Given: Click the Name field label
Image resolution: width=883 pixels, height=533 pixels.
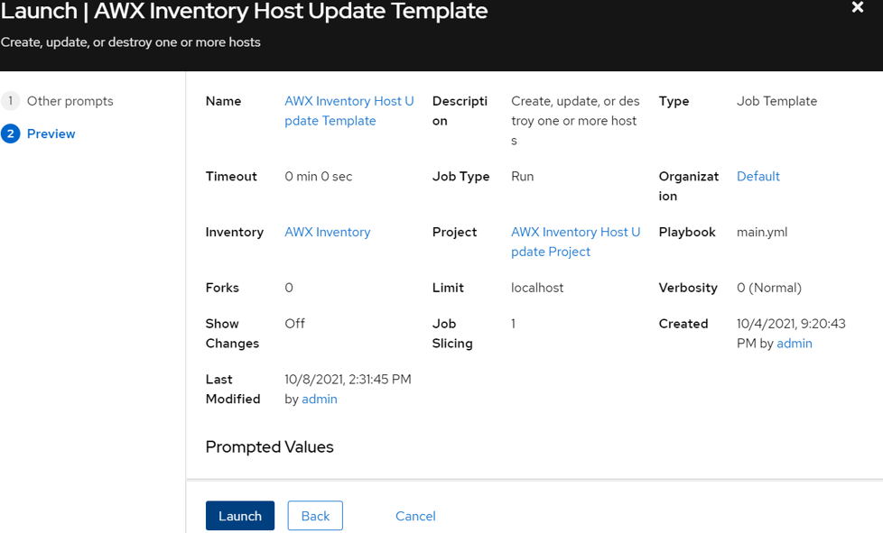Looking at the screenshot, I should click(223, 101).
